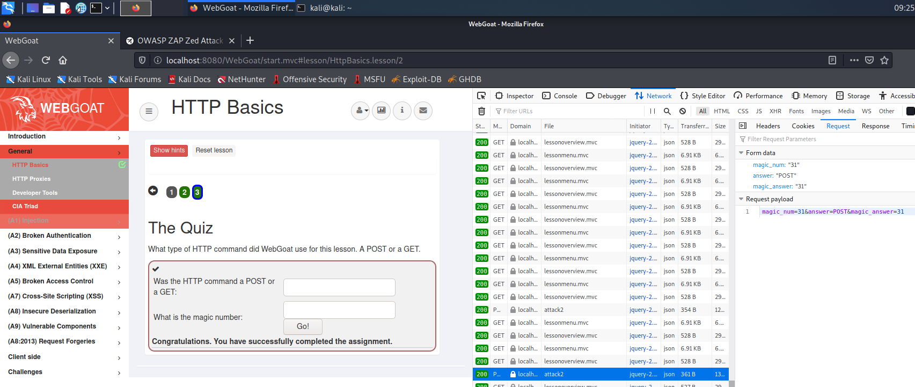Clear network log with trash icon
The height and width of the screenshot is (387, 915).
click(481, 111)
